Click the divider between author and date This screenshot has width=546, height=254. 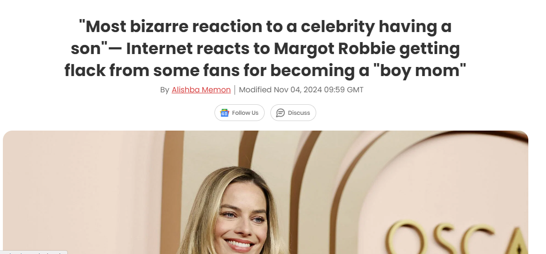[235, 89]
